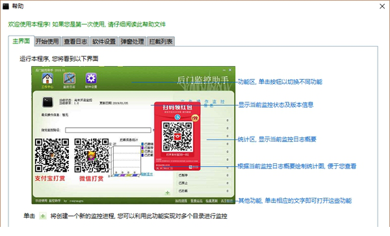The image size is (390, 236).
Task: Open the 开始使用 tab
Action: [x=47, y=41]
